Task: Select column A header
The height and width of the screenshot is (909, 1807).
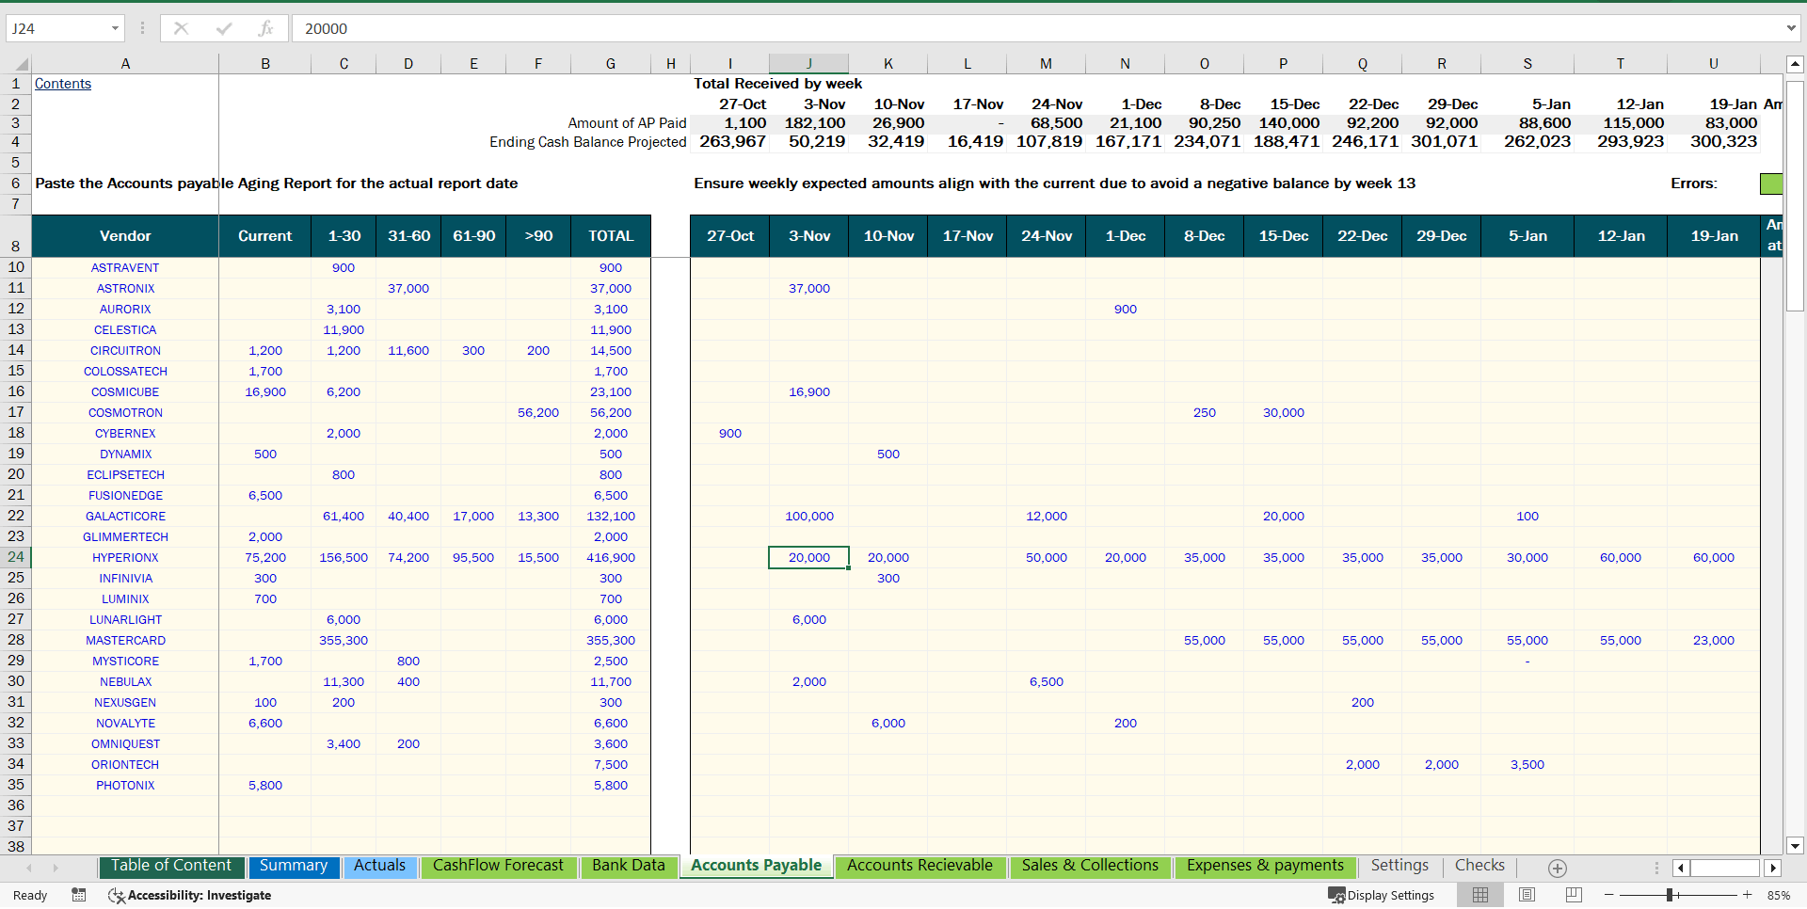Action: pyautogui.click(x=125, y=64)
